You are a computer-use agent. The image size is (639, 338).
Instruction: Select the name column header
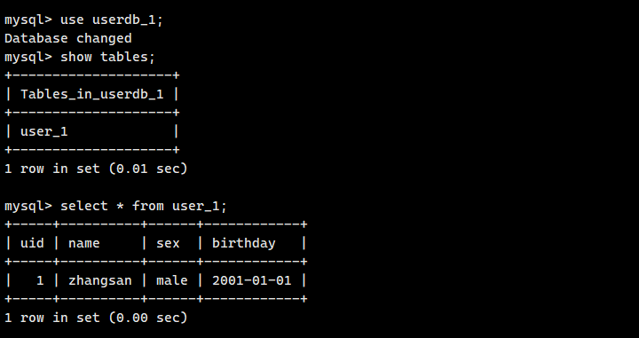[84, 243]
